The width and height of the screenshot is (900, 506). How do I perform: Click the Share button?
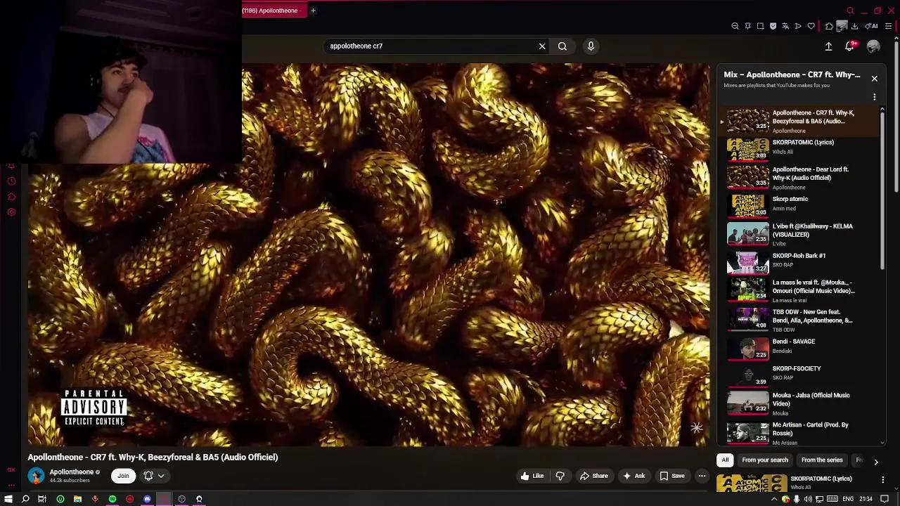[594, 476]
